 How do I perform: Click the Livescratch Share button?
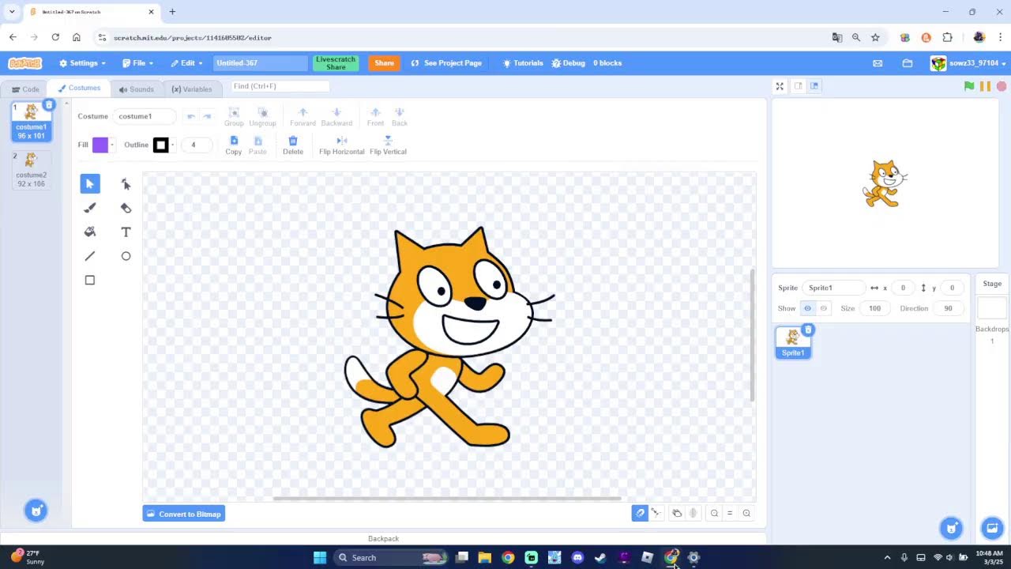click(336, 63)
